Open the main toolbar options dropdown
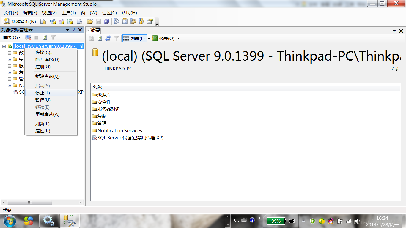406x228 pixels. click(x=157, y=22)
